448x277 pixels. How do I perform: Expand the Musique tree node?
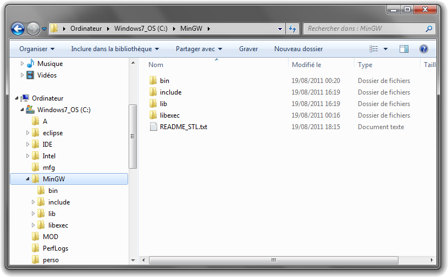coord(22,63)
